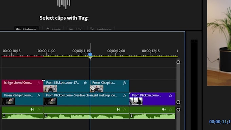Click thumbnail of Creative clean girl makeup clip
Viewport: 231px width, 130px height.
point(50,101)
